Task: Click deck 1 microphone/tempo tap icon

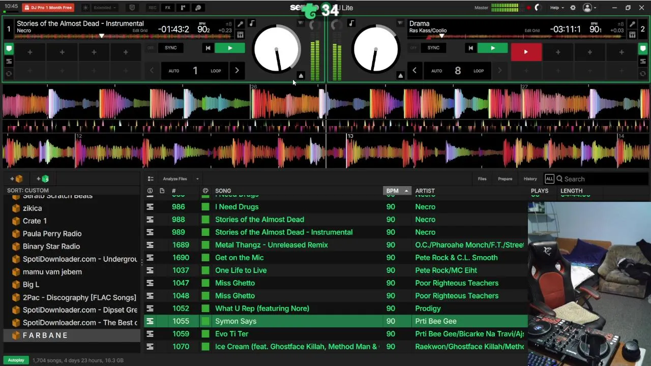Action: coord(240,24)
